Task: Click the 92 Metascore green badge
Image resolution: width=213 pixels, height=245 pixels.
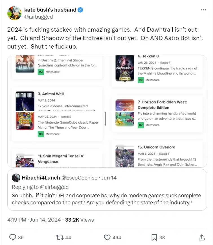Action: 41,72
